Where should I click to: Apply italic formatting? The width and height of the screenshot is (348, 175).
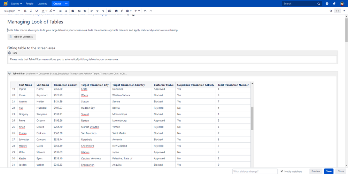coord(31,11)
